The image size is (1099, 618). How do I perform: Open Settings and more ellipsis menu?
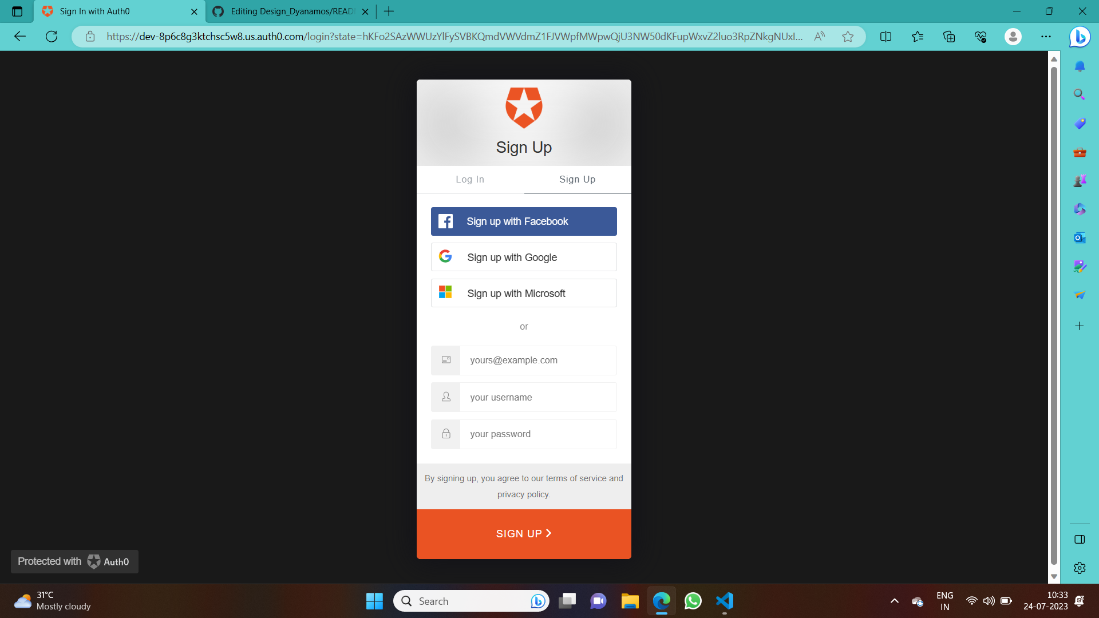pos(1046,37)
